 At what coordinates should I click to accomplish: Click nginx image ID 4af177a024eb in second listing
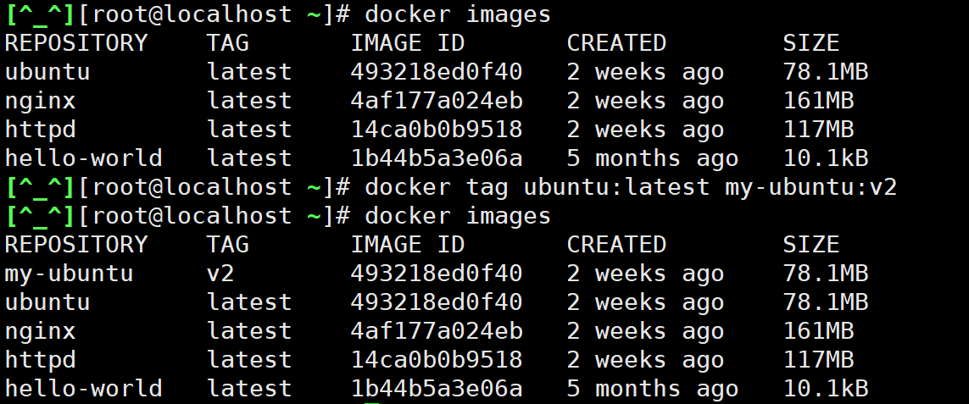[437, 332]
